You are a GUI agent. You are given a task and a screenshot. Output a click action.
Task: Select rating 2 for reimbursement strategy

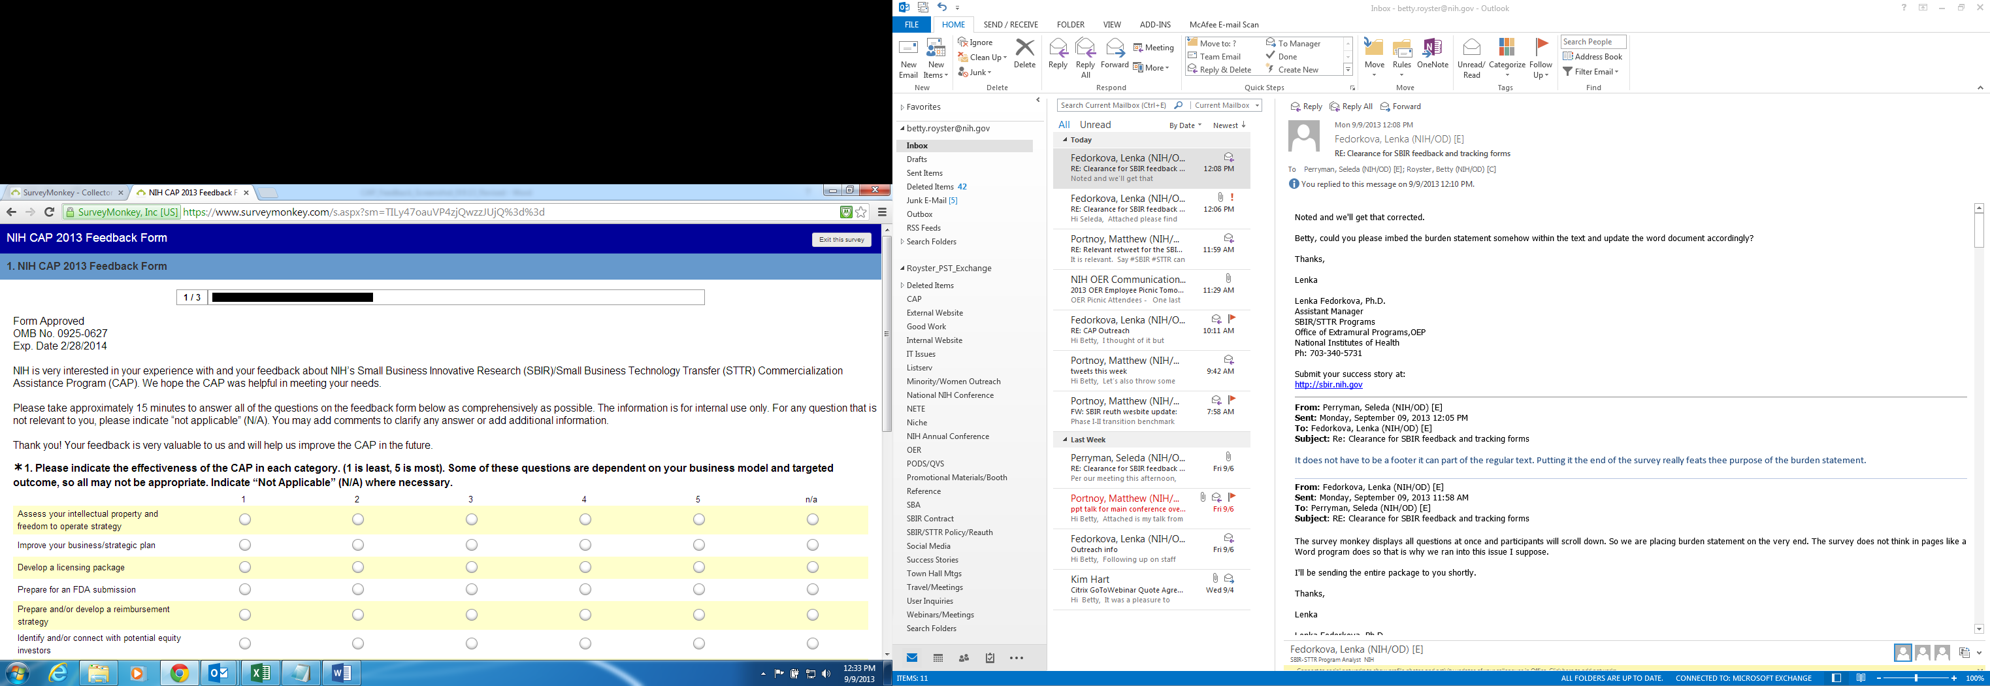click(357, 615)
